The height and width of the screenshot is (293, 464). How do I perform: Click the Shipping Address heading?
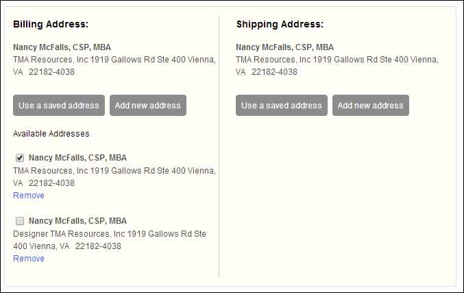point(280,24)
